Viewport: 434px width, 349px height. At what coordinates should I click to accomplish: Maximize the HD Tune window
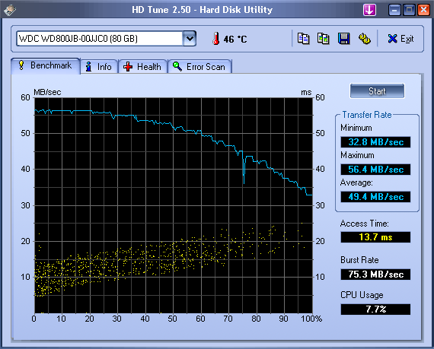click(409, 10)
